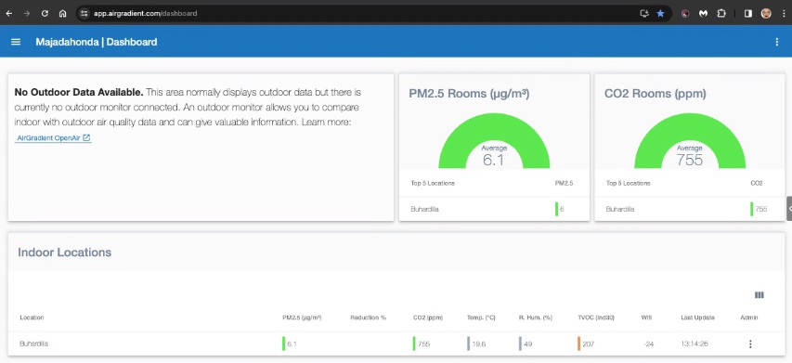Viewport: 792px width, 363px height.
Task: Open the AirGradient OpenAir link
Action: 54,137
